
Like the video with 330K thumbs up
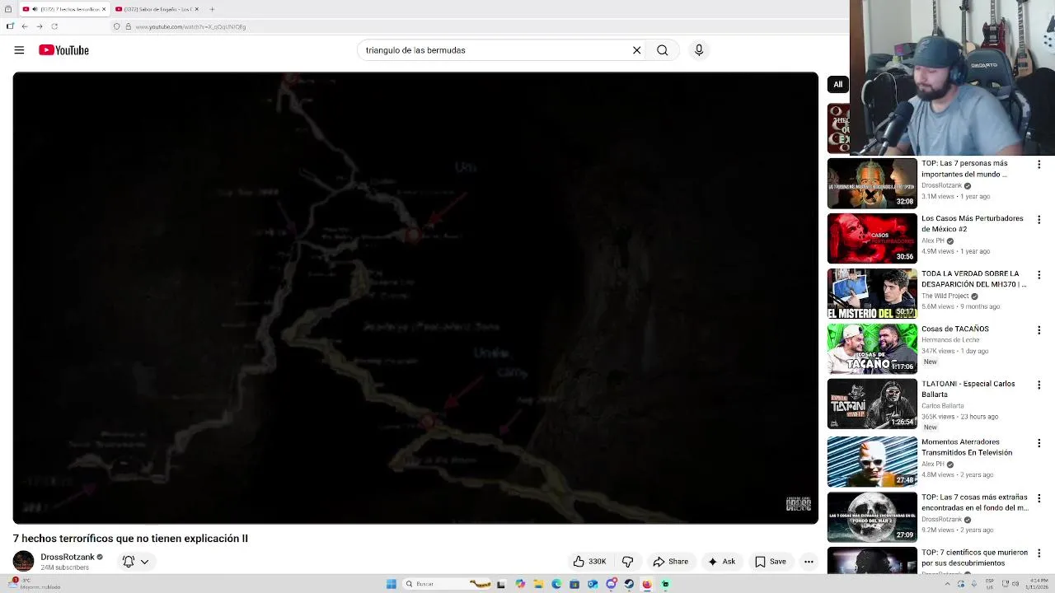[590, 562]
